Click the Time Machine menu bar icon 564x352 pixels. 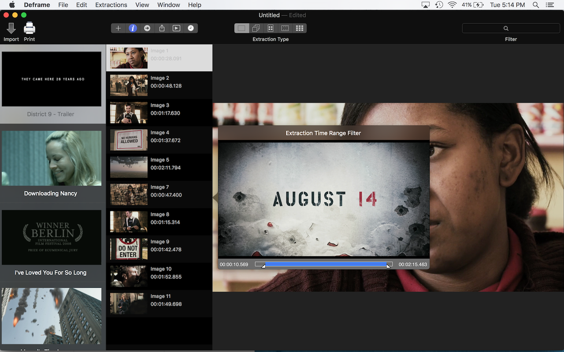439,5
